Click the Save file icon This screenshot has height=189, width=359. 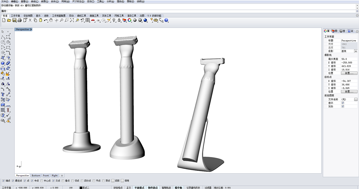pyautogui.click(x=14, y=20)
